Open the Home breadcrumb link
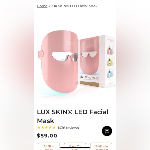 click(42, 6)
